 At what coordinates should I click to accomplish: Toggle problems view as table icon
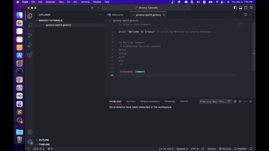(x=240, y=102)
